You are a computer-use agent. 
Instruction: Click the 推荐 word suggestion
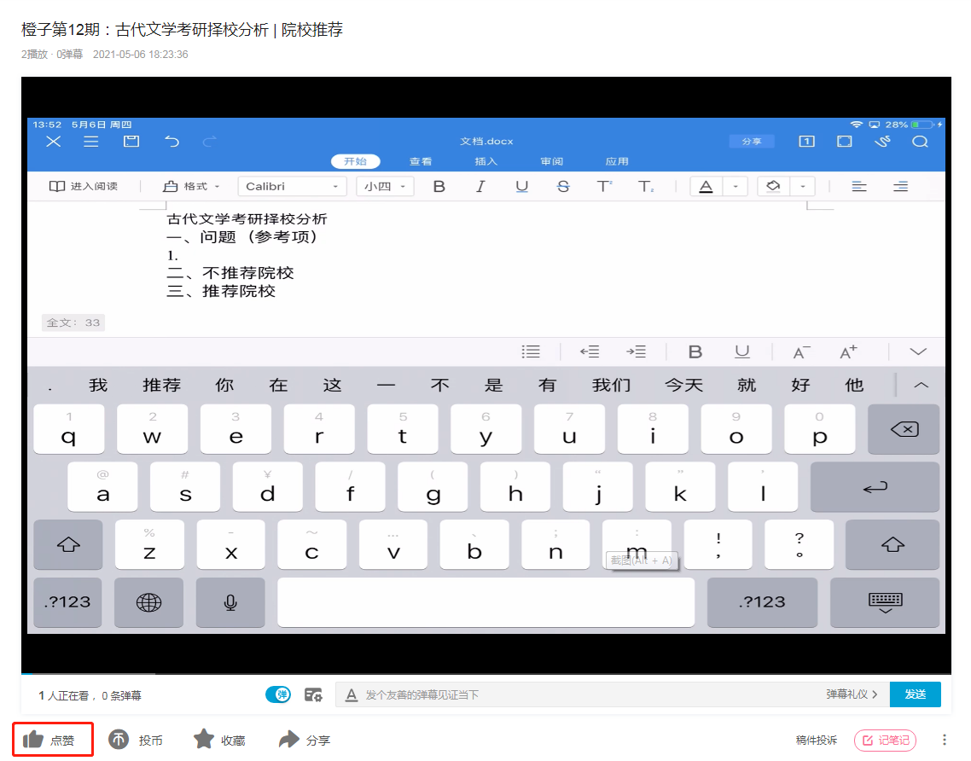point(161,385)
